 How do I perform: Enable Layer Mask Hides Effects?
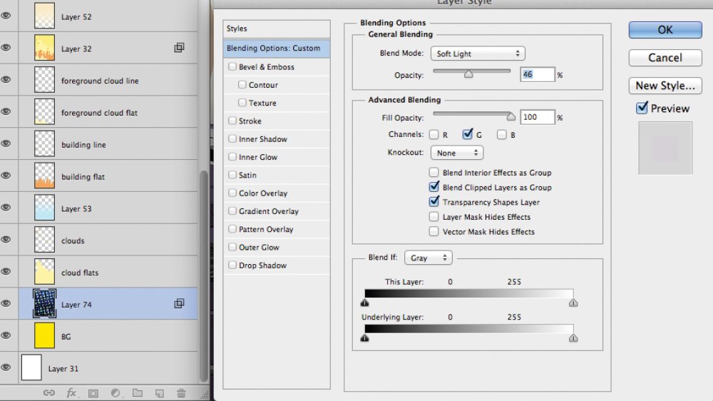click(434, 217)
